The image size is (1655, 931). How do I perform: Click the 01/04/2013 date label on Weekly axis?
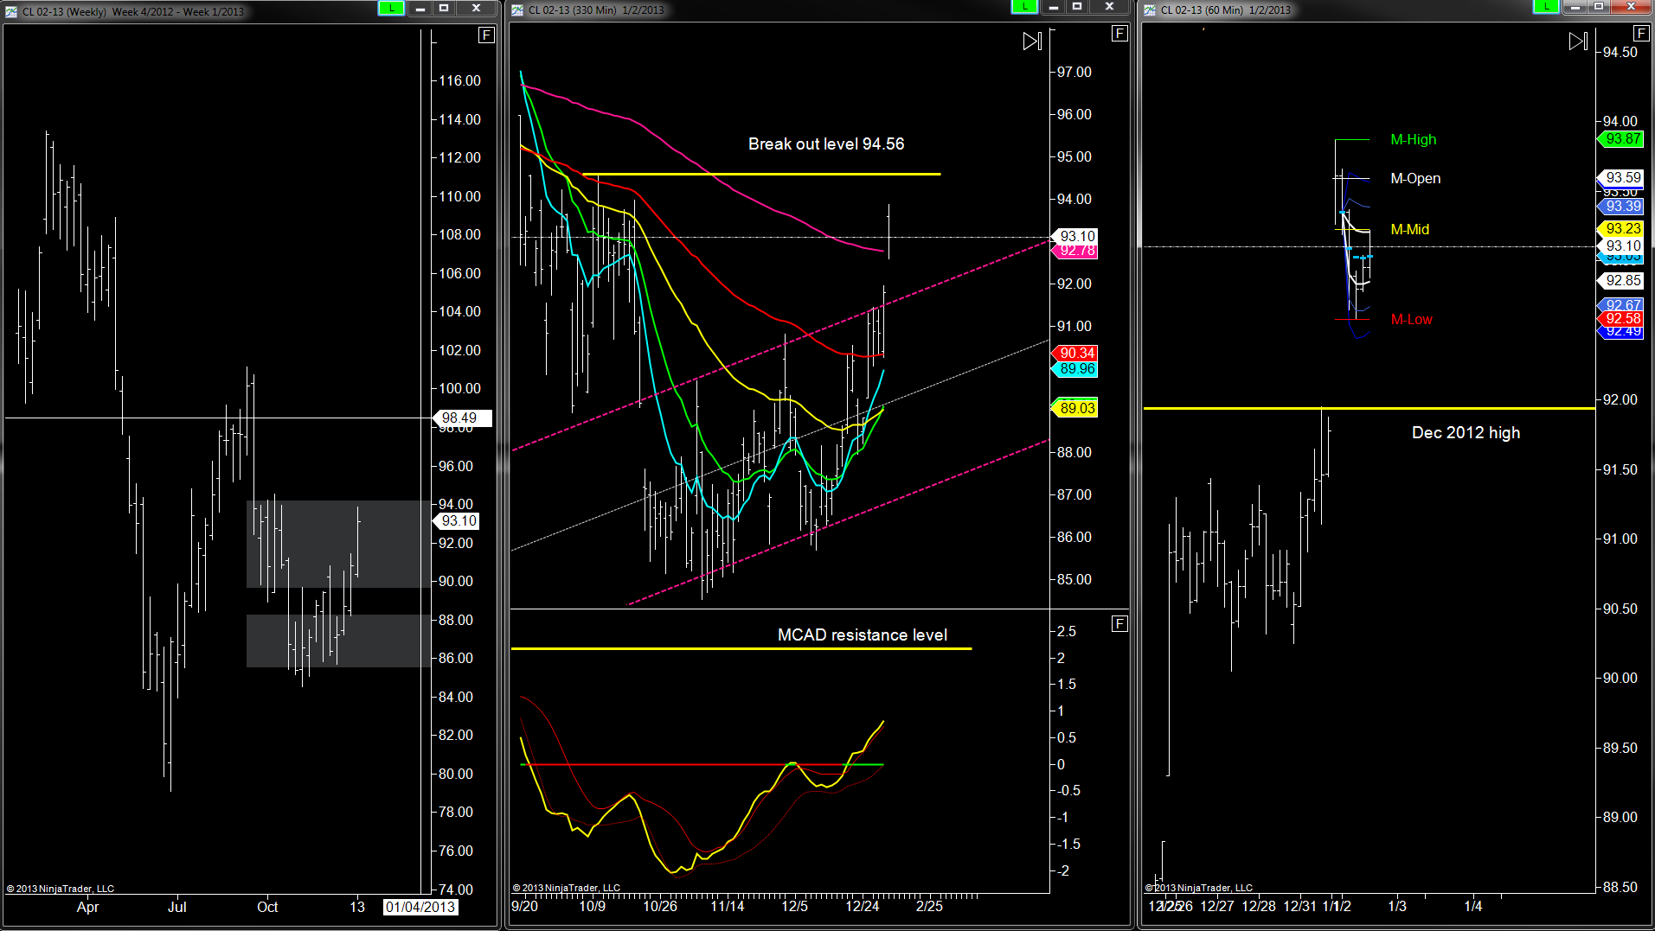click(x=420, y=907)
